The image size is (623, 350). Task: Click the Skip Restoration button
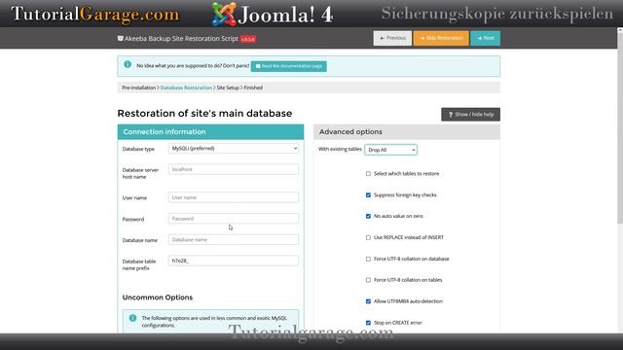tap(441, 38)
